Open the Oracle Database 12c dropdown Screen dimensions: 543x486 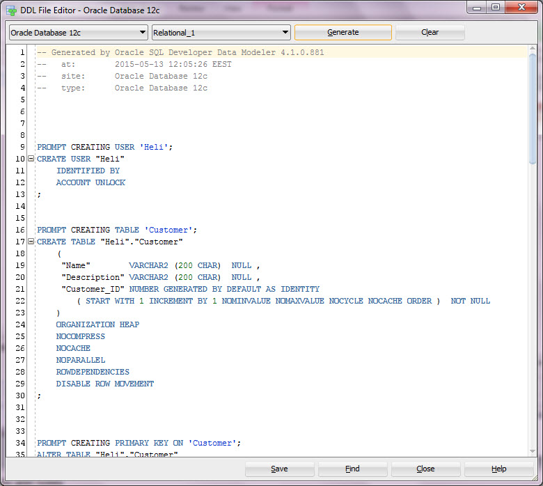pyautogui.click(x=78, y=32)
